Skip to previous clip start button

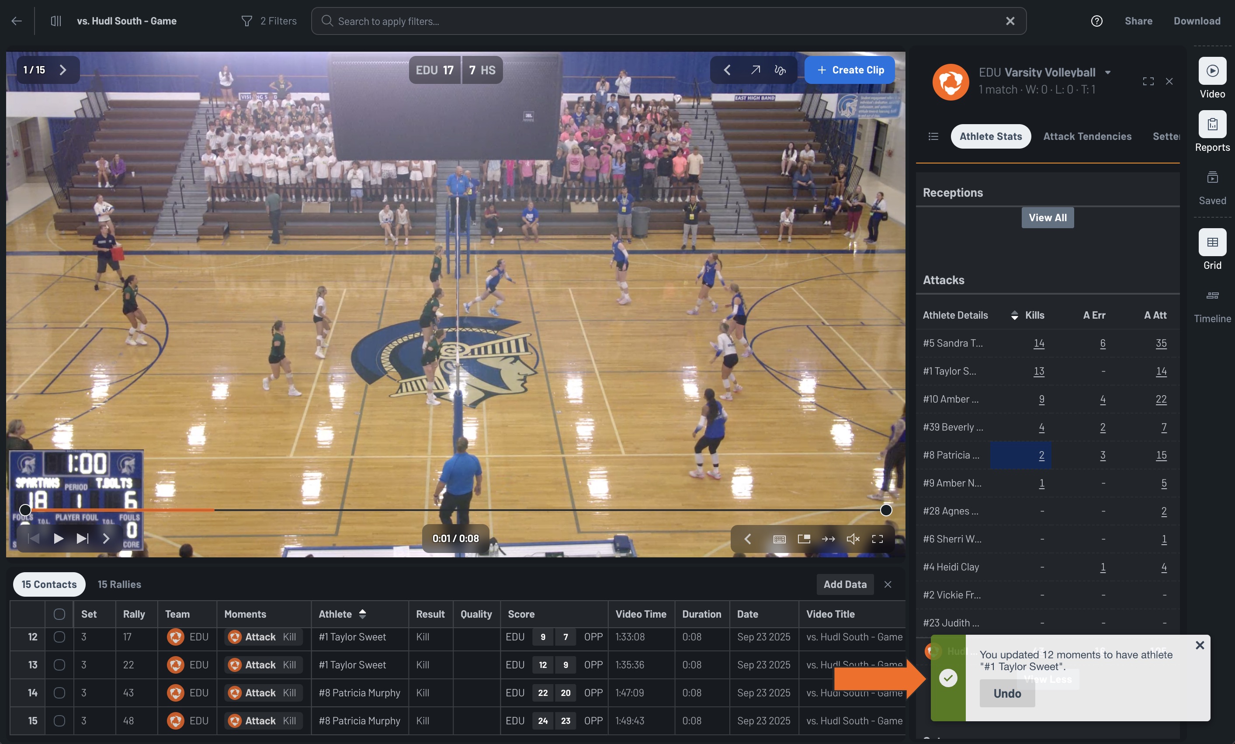coord(34,539)
